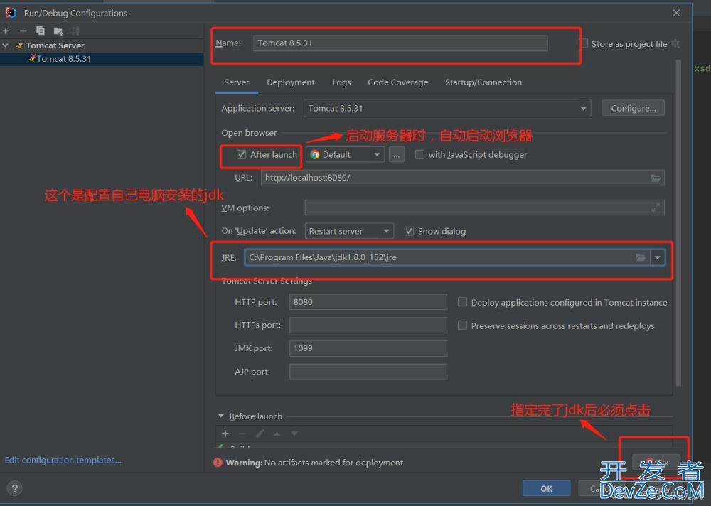This screenshot has width=711, height=506.
Task: Open help with question mark button
Action: click(x=14, y=488)
